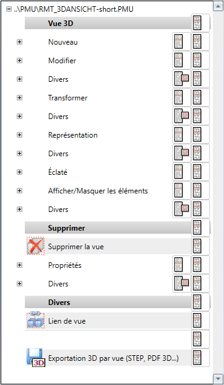
Task: Expand the Afficher/Masquer les éléments node
Action: [19, 191]
